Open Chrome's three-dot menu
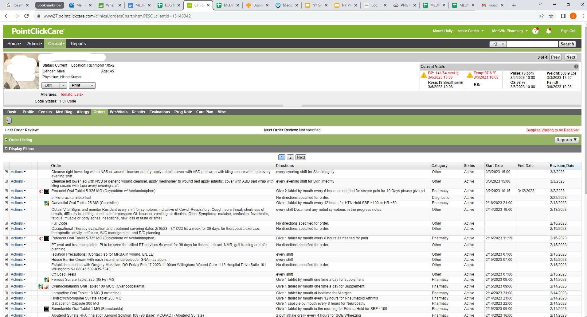Image resolution: width=587 pixels, height=317 pixels. pyautogui.click(x=583, y=16)
